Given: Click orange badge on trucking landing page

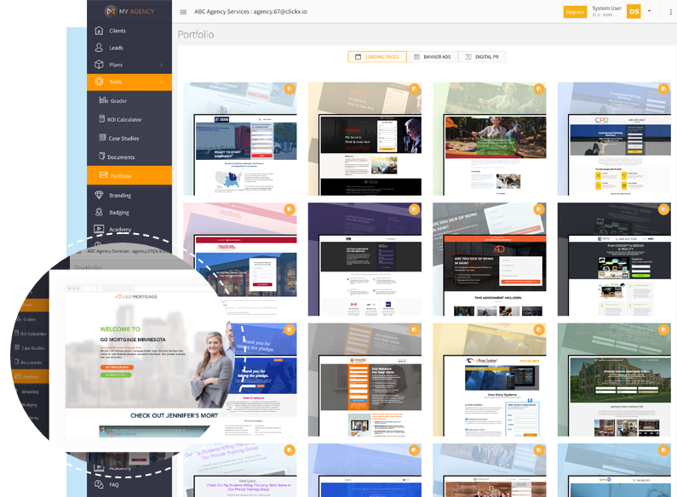Looking at the screenshot, I should click(x=290, y=89).
